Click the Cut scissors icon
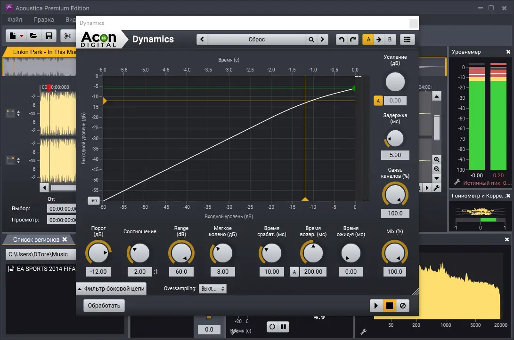The width and height of the screenshot is (514, 340). [x=67, y=36]
